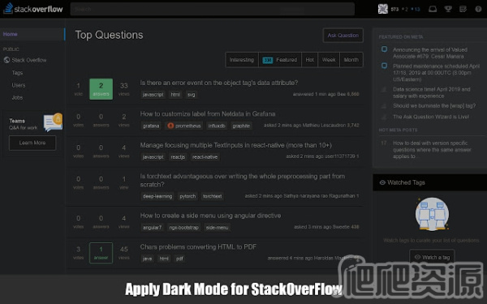
Task: Switch to the Week tab
Action: coord(329,59)
